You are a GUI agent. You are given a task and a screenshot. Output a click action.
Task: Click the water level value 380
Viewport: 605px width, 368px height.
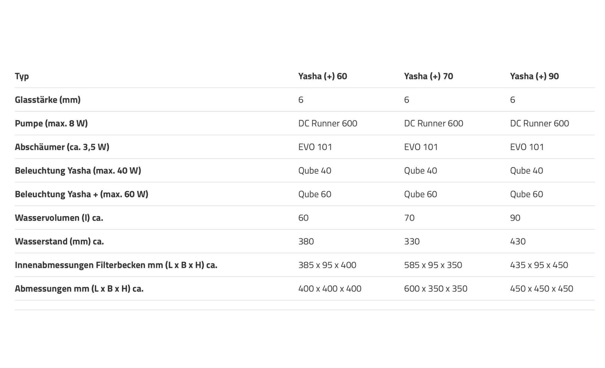(x=306, y=241)
